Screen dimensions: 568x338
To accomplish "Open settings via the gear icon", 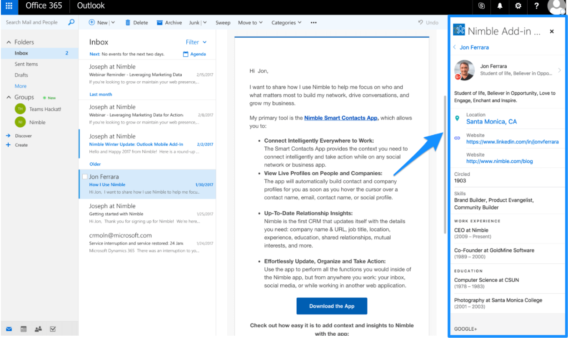I will [518, 6].
